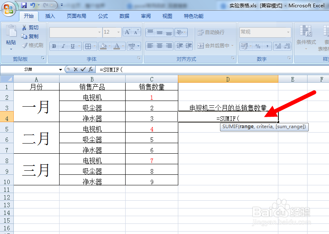Image resolution: width=329 pixels, height=234 pixels.
Task: Click the Office button logo
Action: (x=9, y=9)
